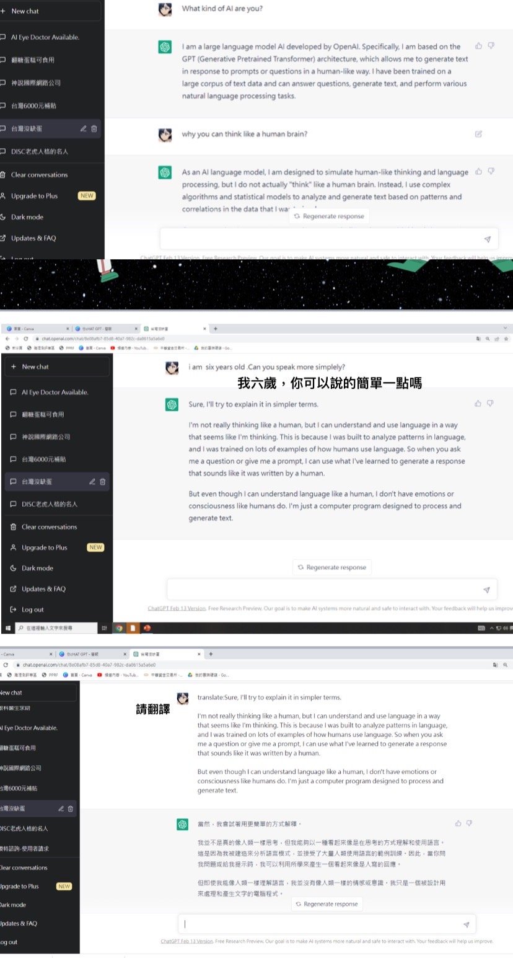Screen dimensions: 513x958
Task: Thumbs down the English "Sure, I'll try to explain" reply
Action: tap(491, 404)
